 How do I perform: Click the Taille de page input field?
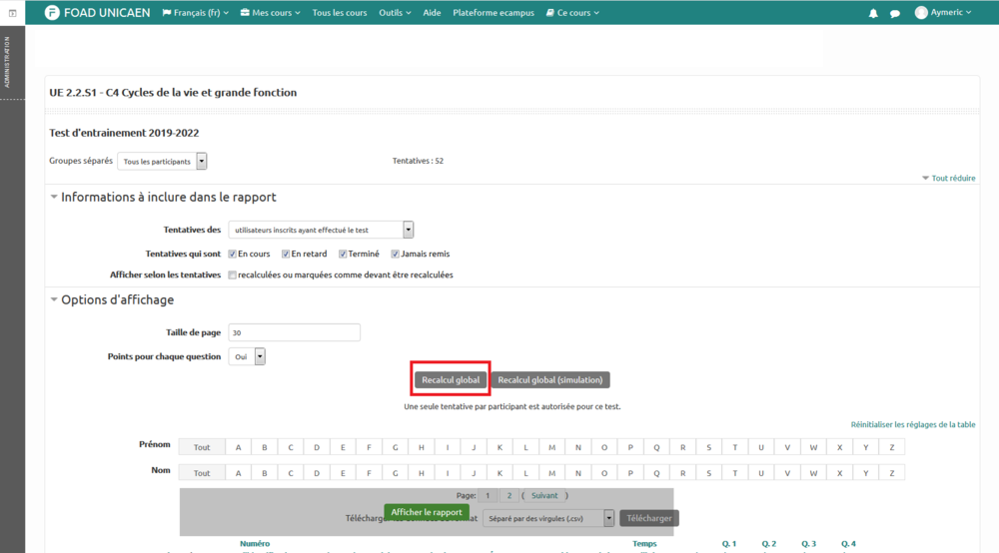pos(294,332)
